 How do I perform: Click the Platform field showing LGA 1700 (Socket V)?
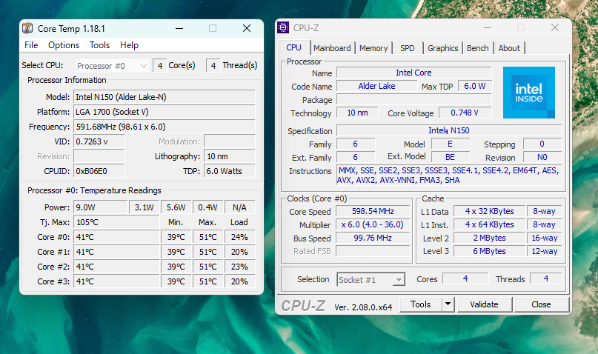click(164, 112)
